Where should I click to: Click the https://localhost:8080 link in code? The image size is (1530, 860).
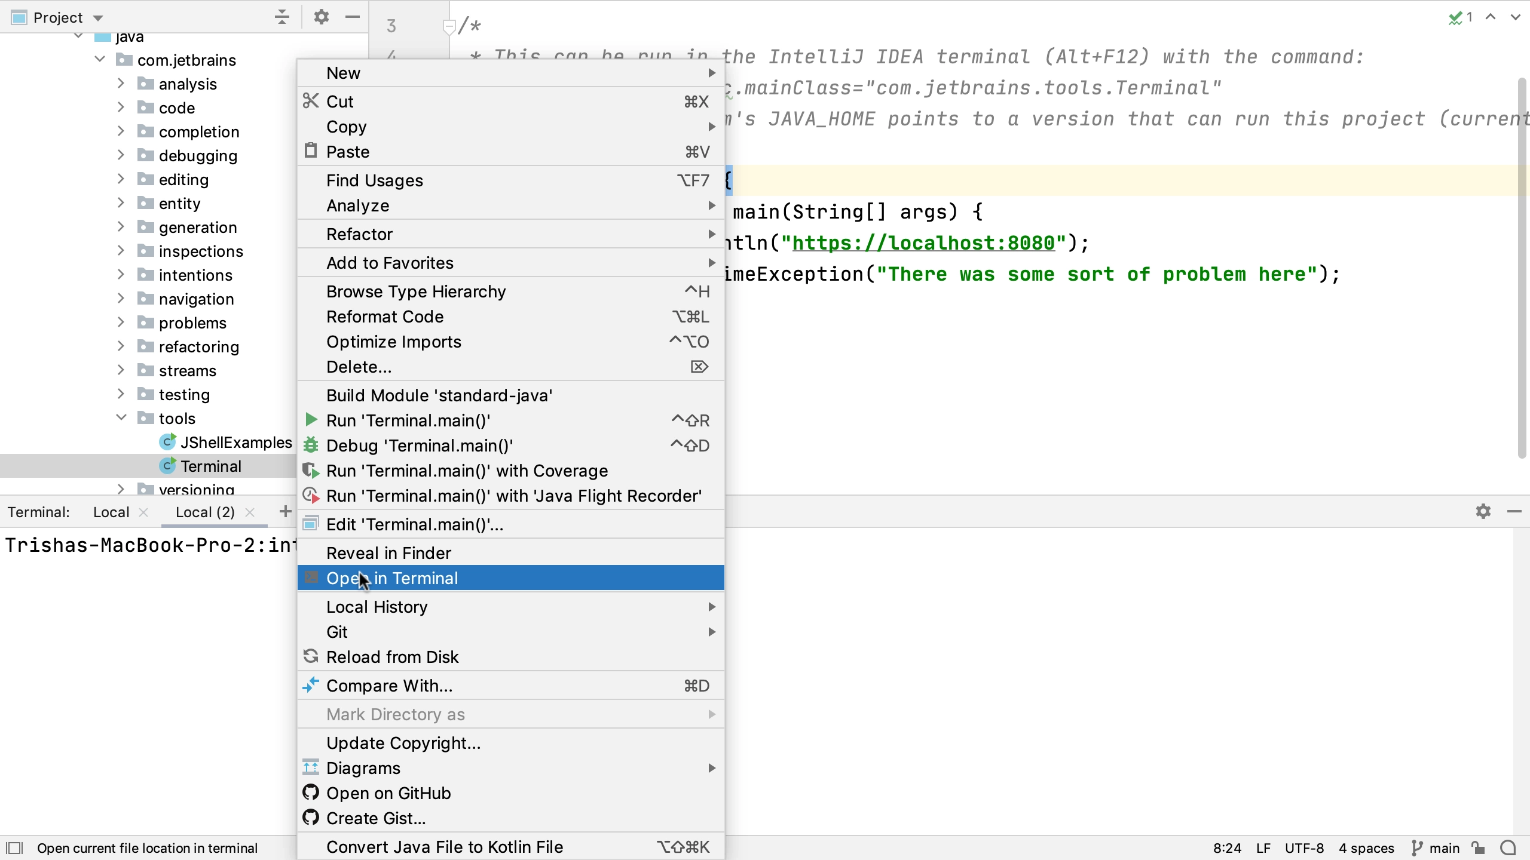click(923, 242)
